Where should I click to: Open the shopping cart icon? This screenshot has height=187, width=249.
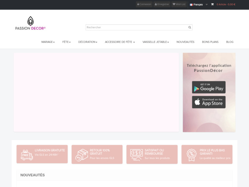click(212, 4)
